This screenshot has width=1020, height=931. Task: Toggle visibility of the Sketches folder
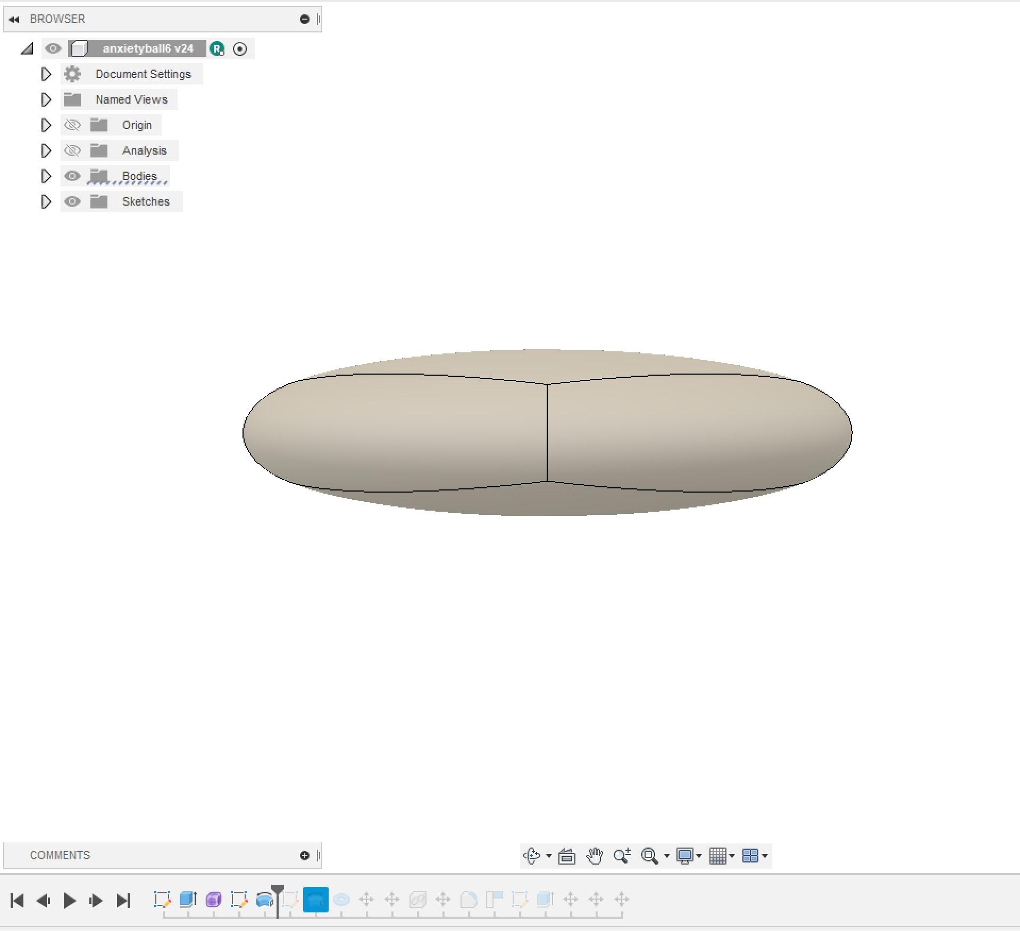point(72,201)
